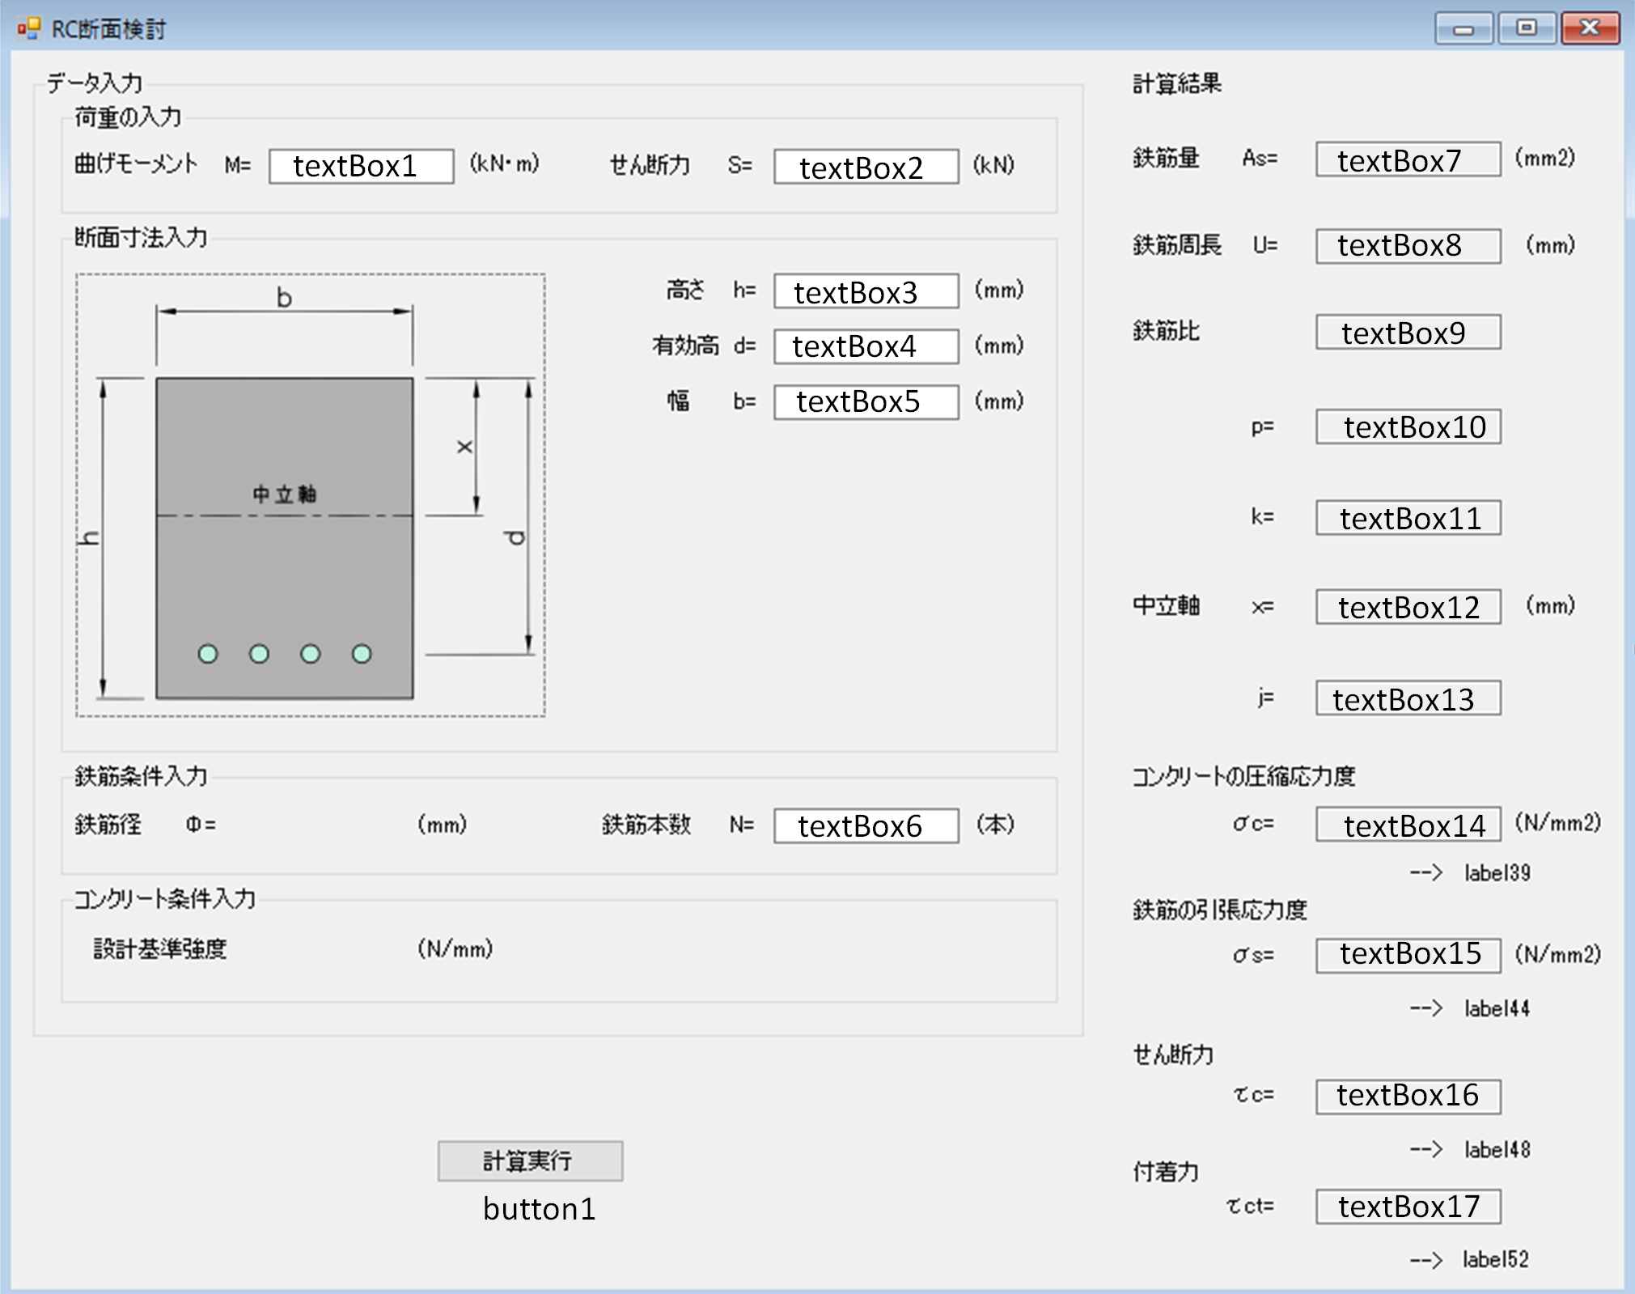Click the 荷重の入力 group title
The width and height of the screenshot is (1635, 1294).
tap(128, 117)
